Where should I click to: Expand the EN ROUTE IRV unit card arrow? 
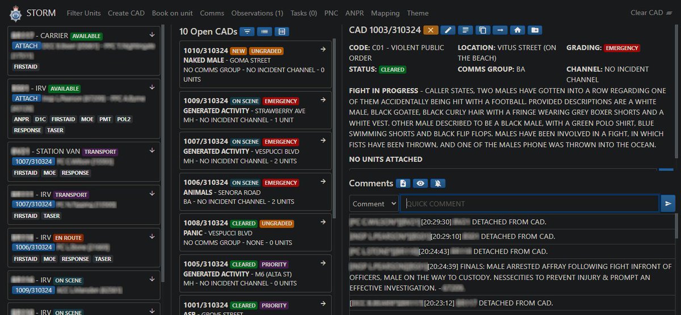tap(152, 237)
